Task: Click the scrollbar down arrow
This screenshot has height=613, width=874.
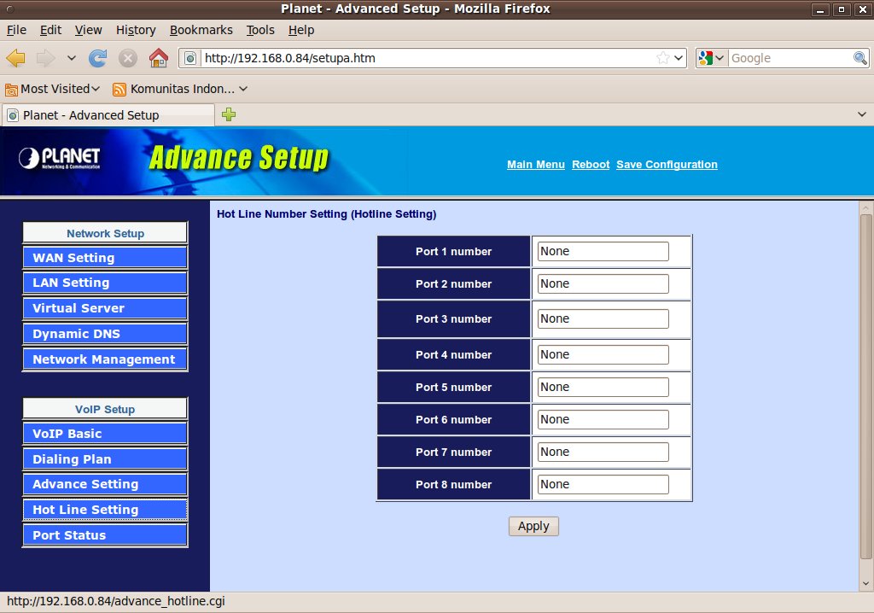Action: (865, 584)
